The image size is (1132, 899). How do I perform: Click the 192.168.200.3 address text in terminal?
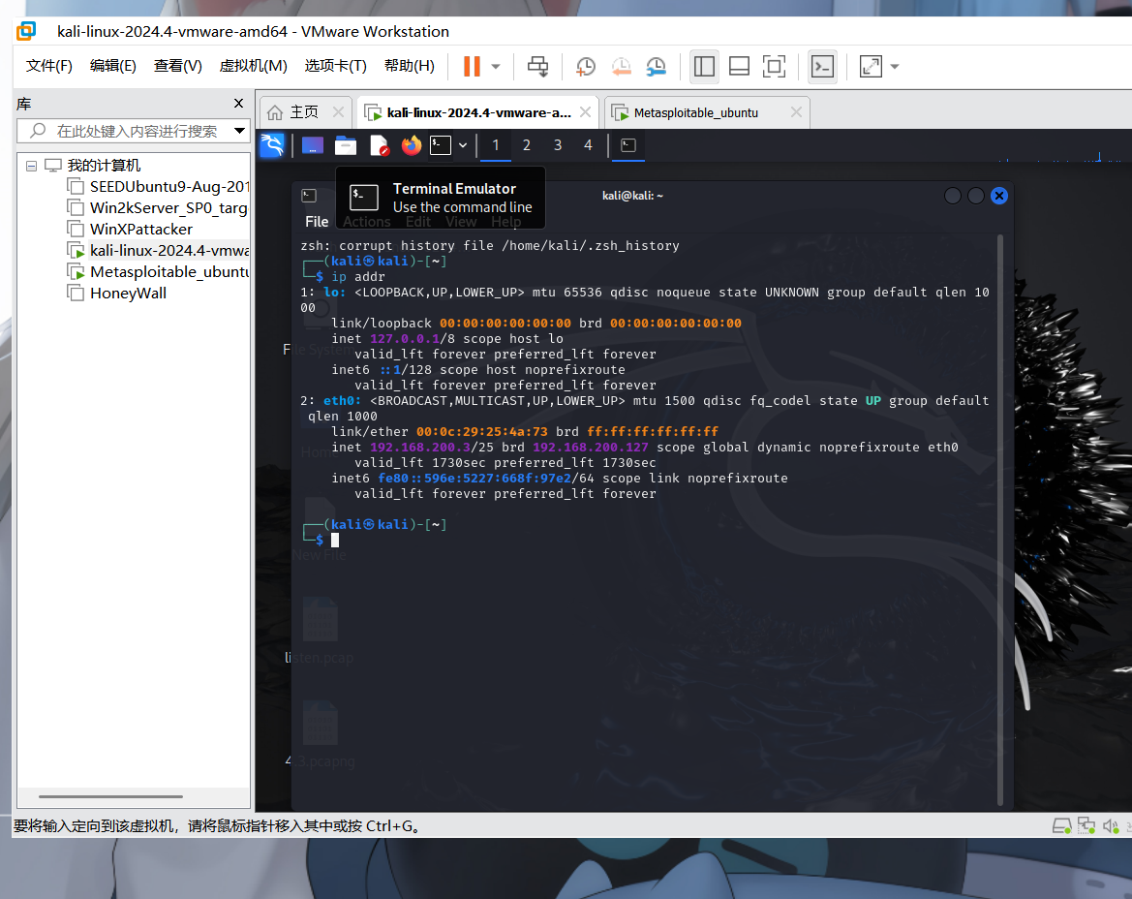point(419,447)
